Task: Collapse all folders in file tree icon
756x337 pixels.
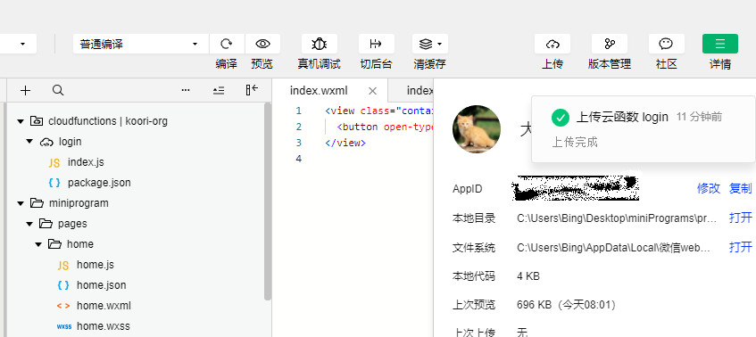Action: pyautogui.click(x=219, y=90)
